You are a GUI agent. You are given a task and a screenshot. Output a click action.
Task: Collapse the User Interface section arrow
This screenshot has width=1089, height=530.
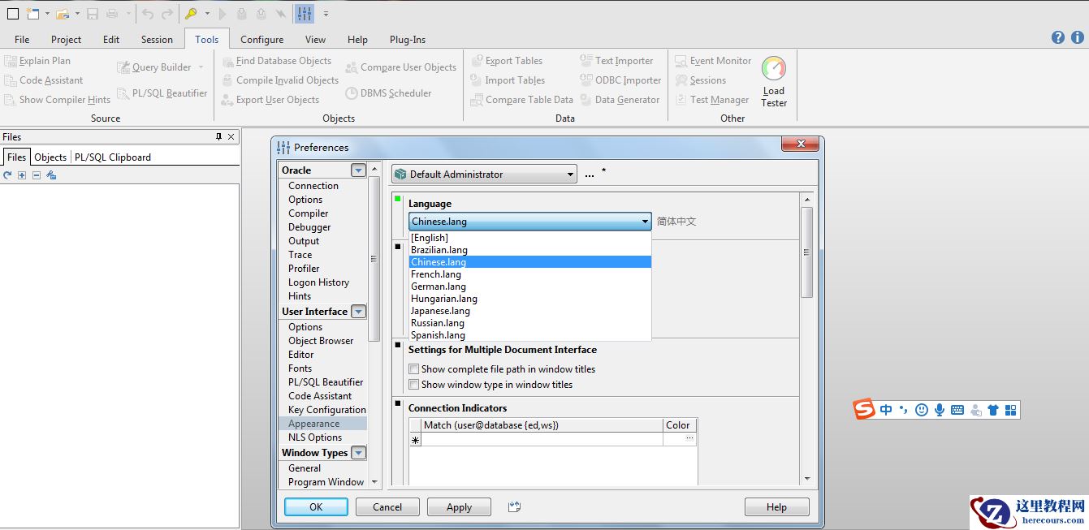click(358, 312)
